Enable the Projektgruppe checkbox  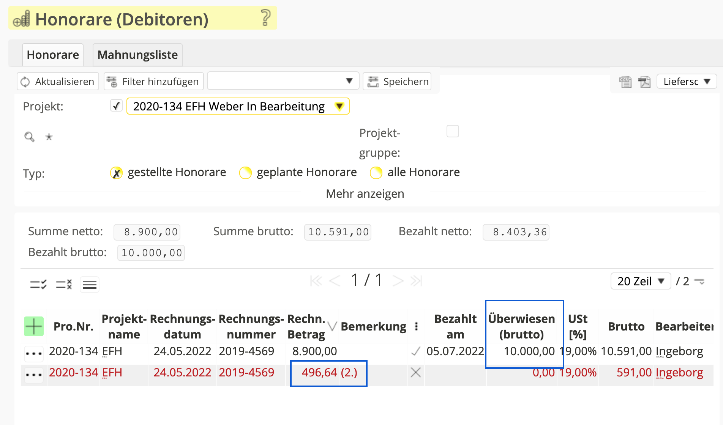453,131
